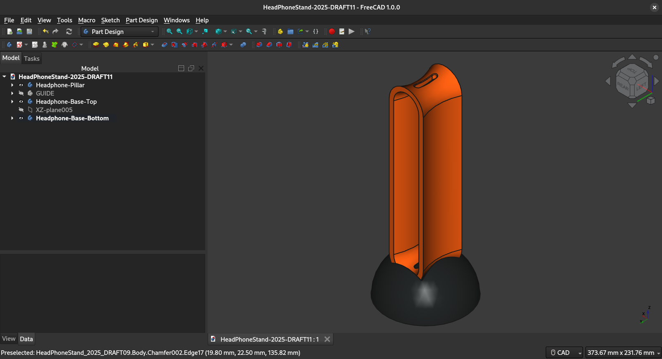Toggle visibility of Headphone-Pillar
The width and height of the screenshot is (662, 359).
pyautogui.click(x=21, y=85)
